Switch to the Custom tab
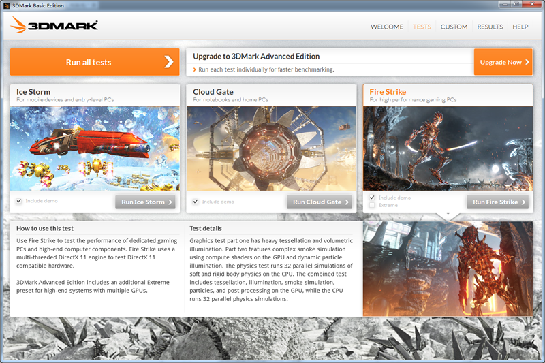The height and width of the screenshot is (363, 545). (x=454, y=27)
